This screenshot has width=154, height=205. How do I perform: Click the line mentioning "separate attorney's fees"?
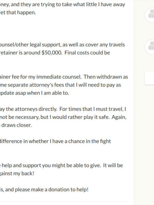[60, 85]
